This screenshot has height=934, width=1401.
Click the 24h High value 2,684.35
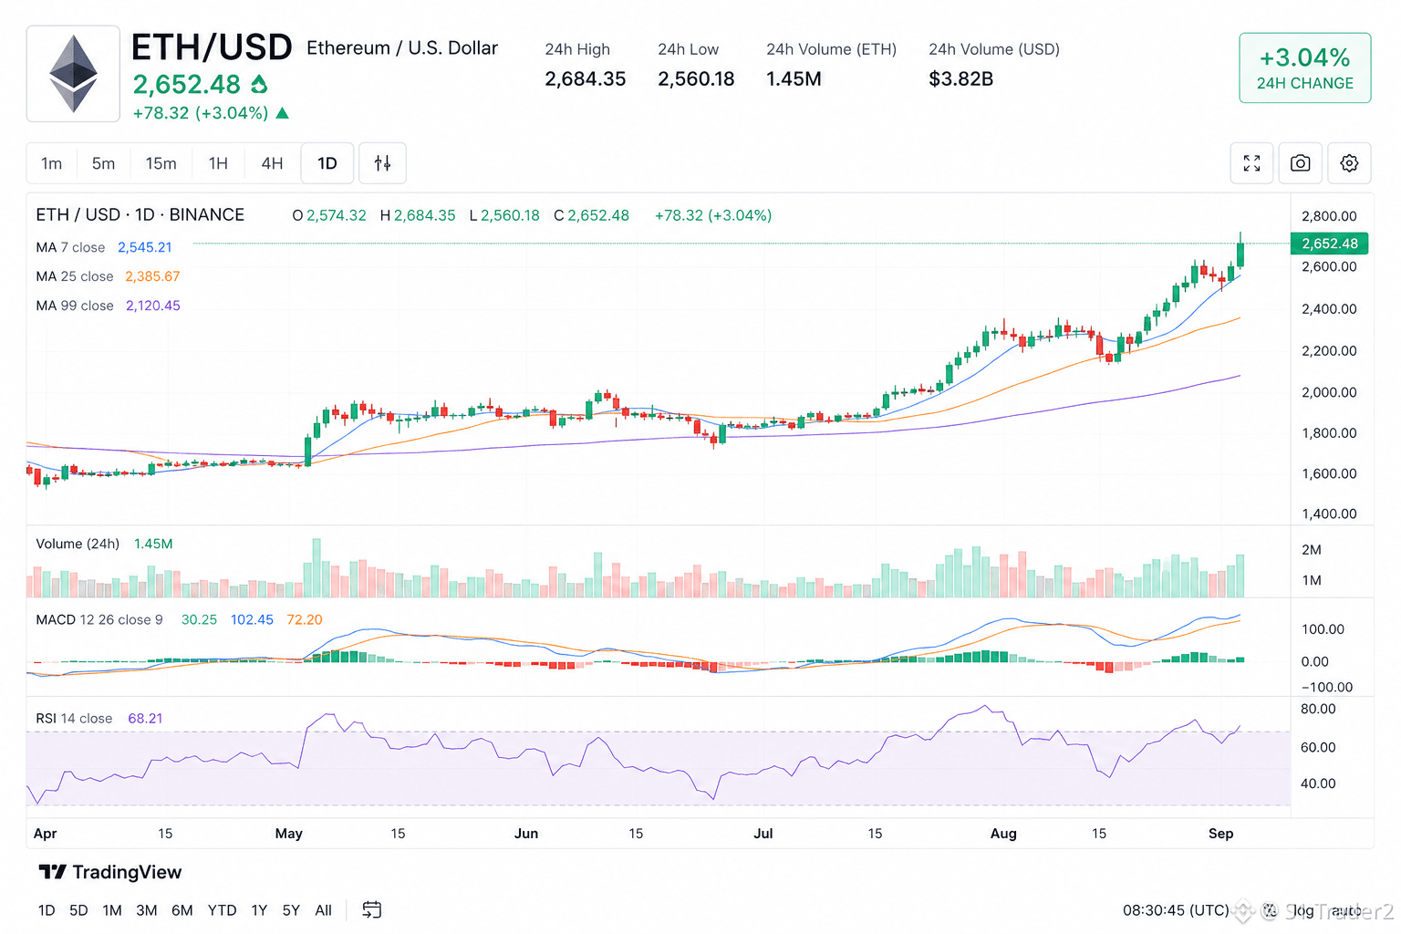(586, 79)
